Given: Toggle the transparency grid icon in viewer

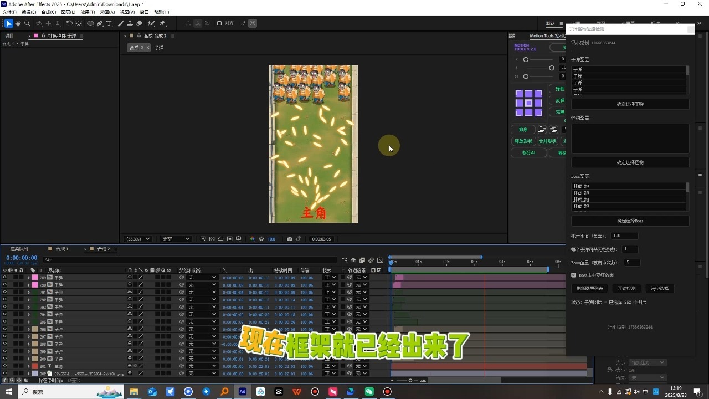Looking at the screenshot, I should click(x=212, y=239).
